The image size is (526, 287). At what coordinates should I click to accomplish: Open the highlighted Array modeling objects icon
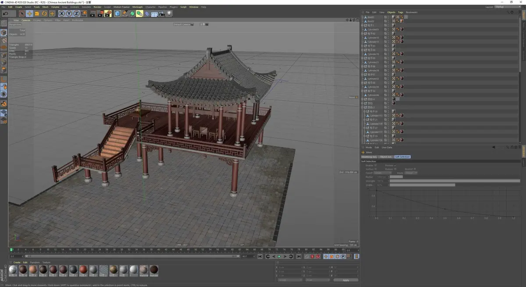click(x=139, y=14)
